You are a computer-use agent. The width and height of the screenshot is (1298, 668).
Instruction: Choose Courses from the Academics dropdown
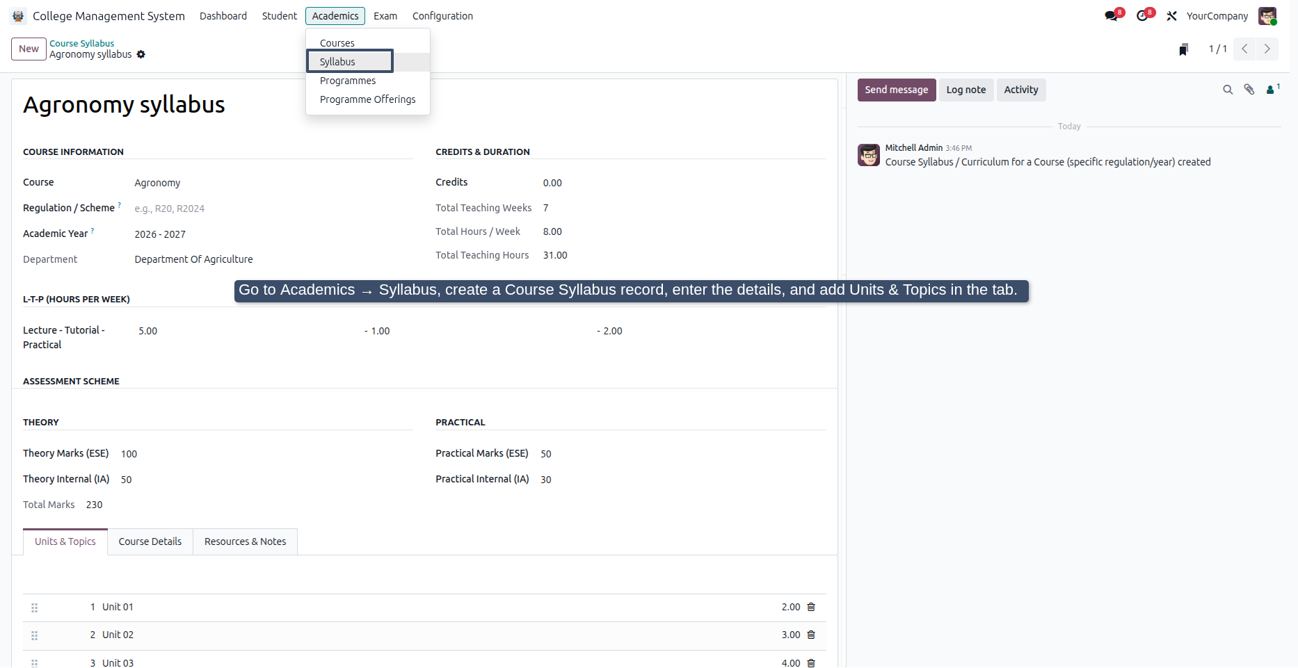tap(368, 43)
